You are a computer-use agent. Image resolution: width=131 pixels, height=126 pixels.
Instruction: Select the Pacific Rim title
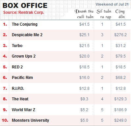point(22,78)
